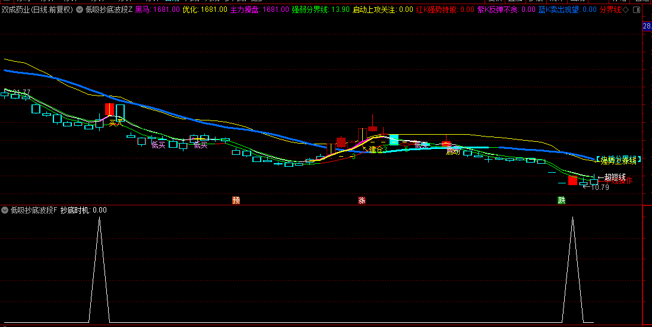Click the blue price tag on the price axis

(647, 26)
